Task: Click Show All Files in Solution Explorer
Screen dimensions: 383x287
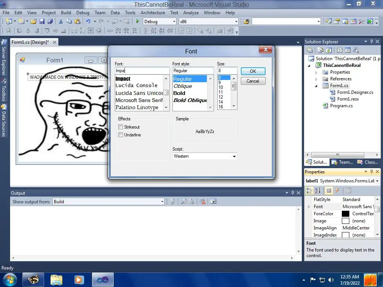Action: pos(321,50)
